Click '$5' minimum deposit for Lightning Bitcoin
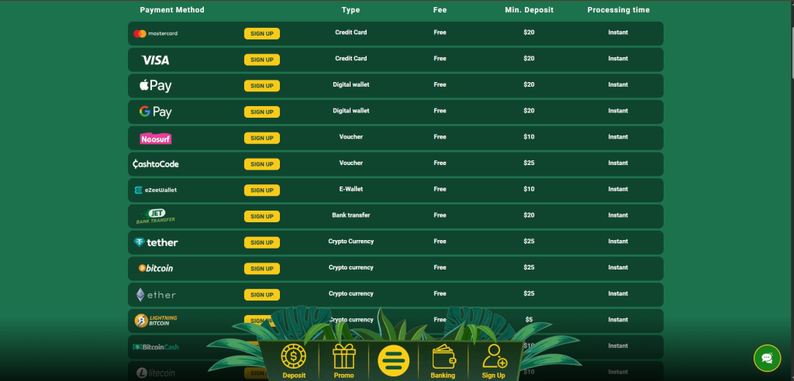The width and height of the screenshot is (794, 381). [x=529, y=320]
